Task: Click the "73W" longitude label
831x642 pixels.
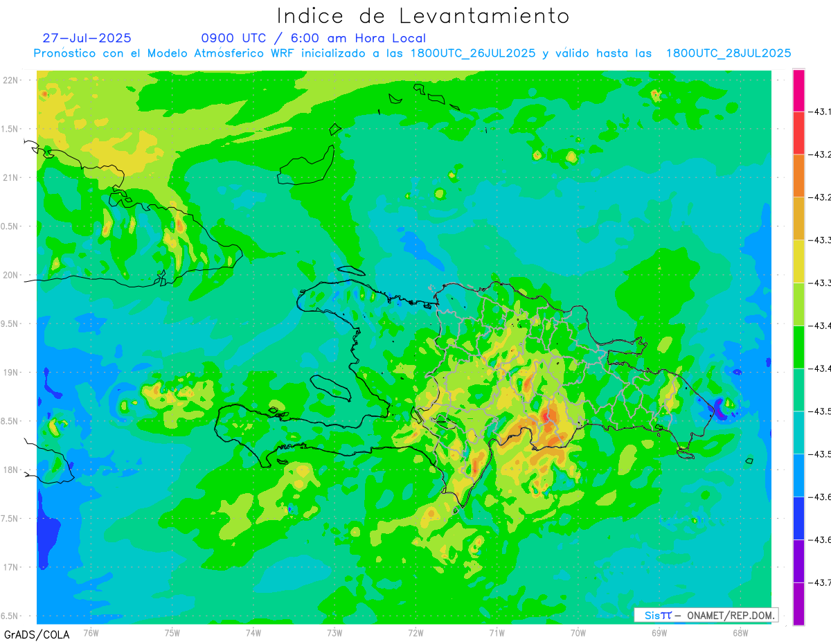Action: coord(334,632)
